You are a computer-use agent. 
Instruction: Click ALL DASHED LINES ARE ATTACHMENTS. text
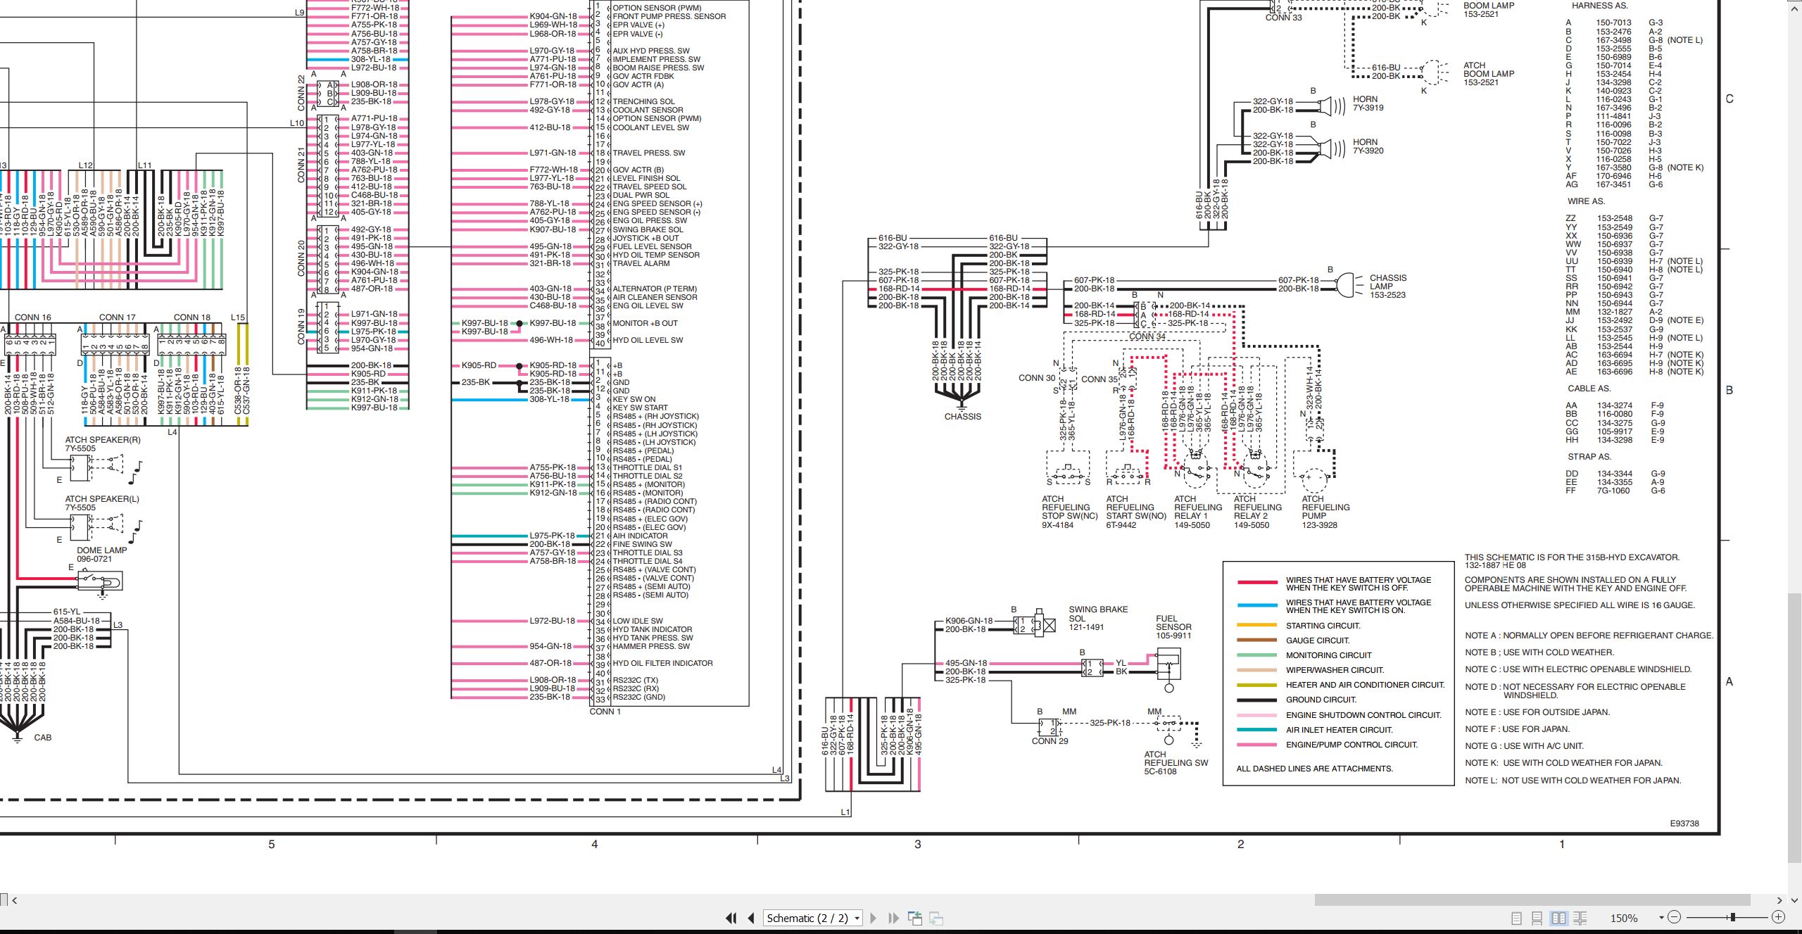(1314, 769)
